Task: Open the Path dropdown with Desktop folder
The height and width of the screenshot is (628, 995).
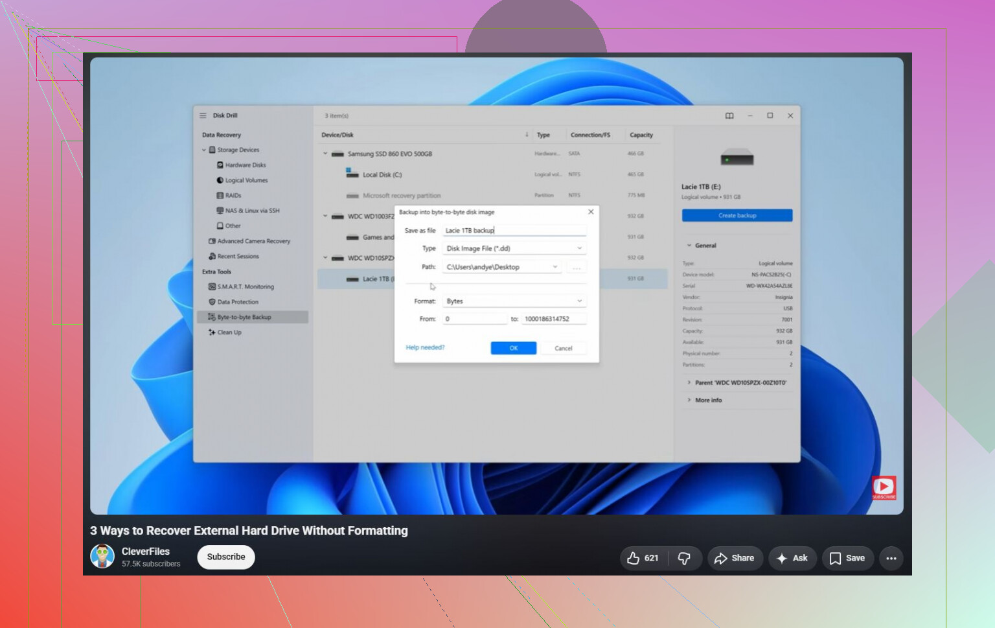Action: coord(502,267)
